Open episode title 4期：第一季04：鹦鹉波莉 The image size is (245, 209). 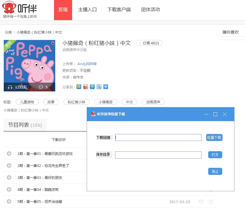38,189
